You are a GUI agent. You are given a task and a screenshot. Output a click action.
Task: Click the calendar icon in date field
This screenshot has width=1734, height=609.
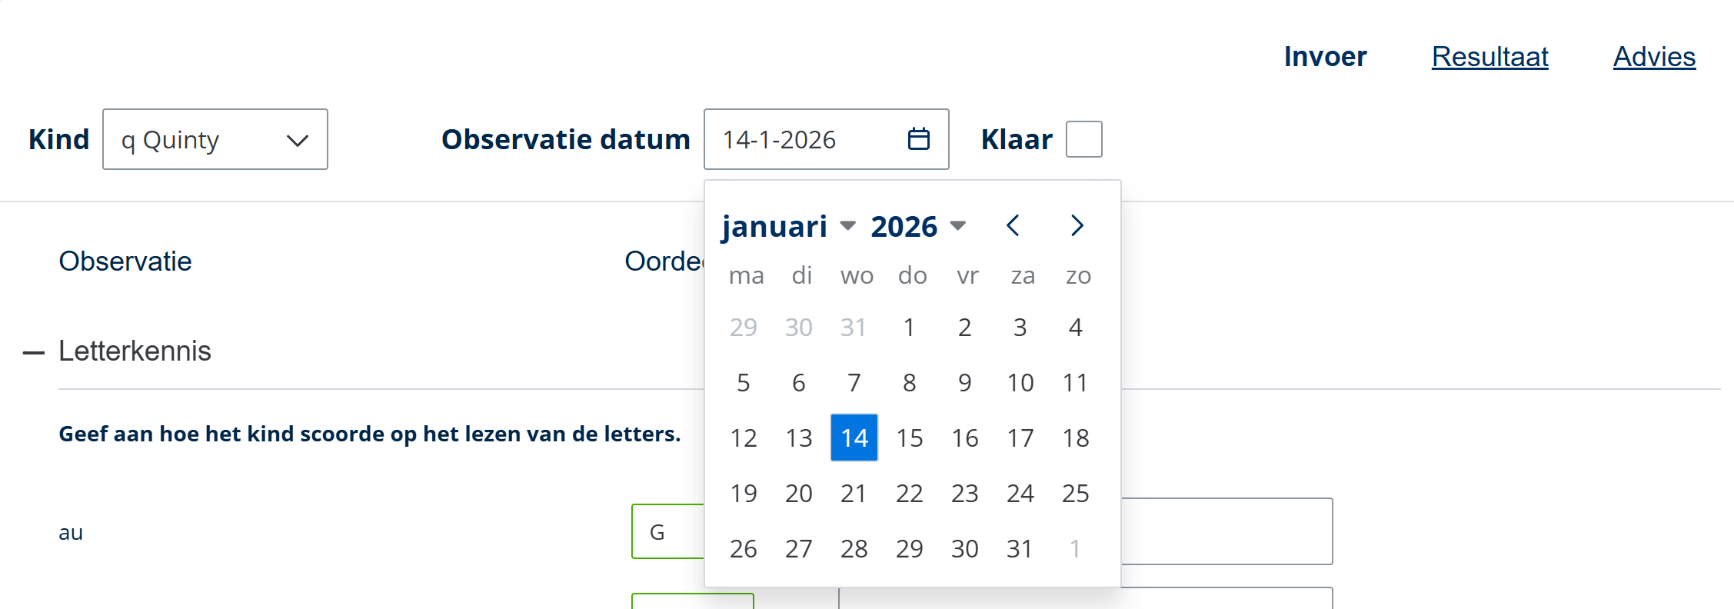[918, 139]
